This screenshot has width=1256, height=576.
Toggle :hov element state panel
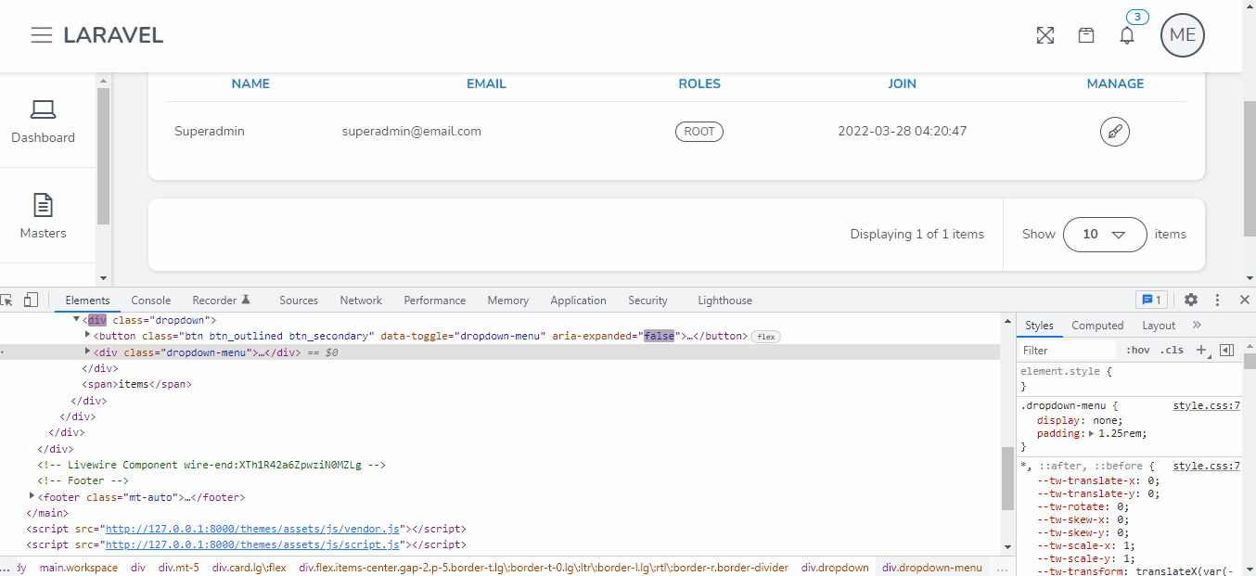click(1137, 350)
